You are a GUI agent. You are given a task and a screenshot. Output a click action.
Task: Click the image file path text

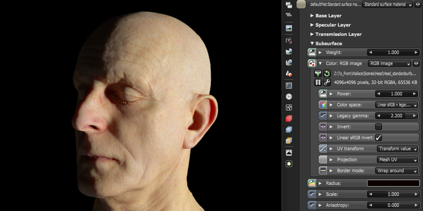coord(375,73)
